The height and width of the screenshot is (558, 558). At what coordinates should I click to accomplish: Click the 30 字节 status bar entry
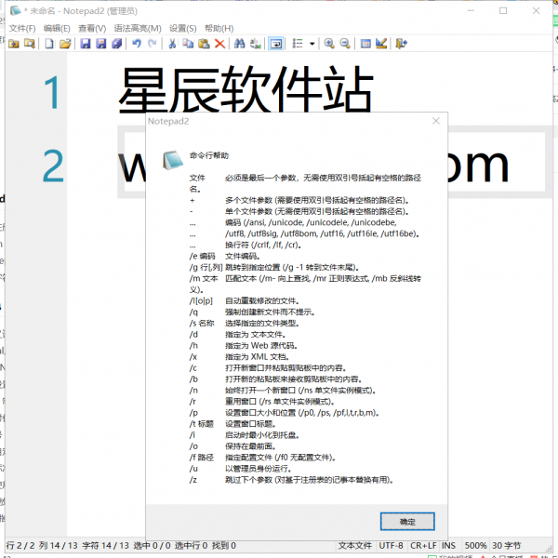(506, 546)
